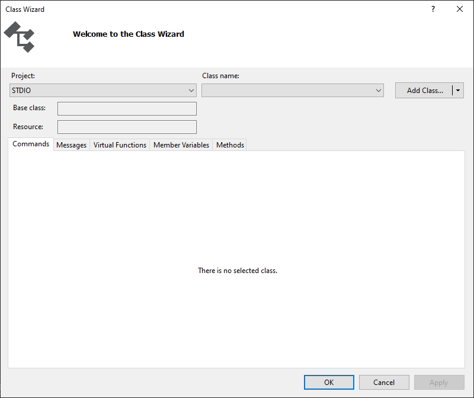Open the Member Variables tab

(x=181, y=145)
